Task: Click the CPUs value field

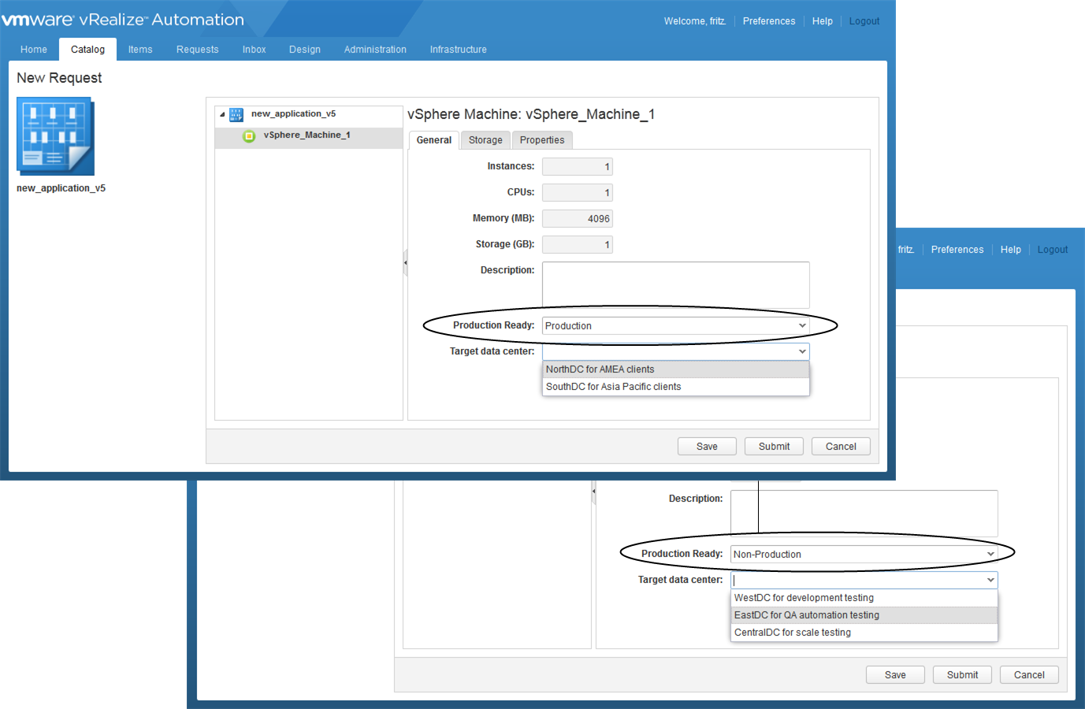Action: [578, 192]
